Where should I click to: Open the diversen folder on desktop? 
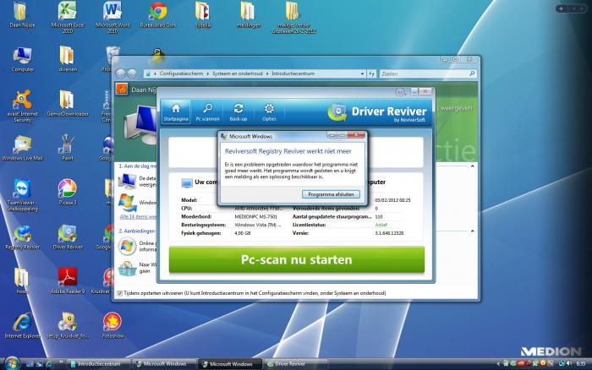67,59
